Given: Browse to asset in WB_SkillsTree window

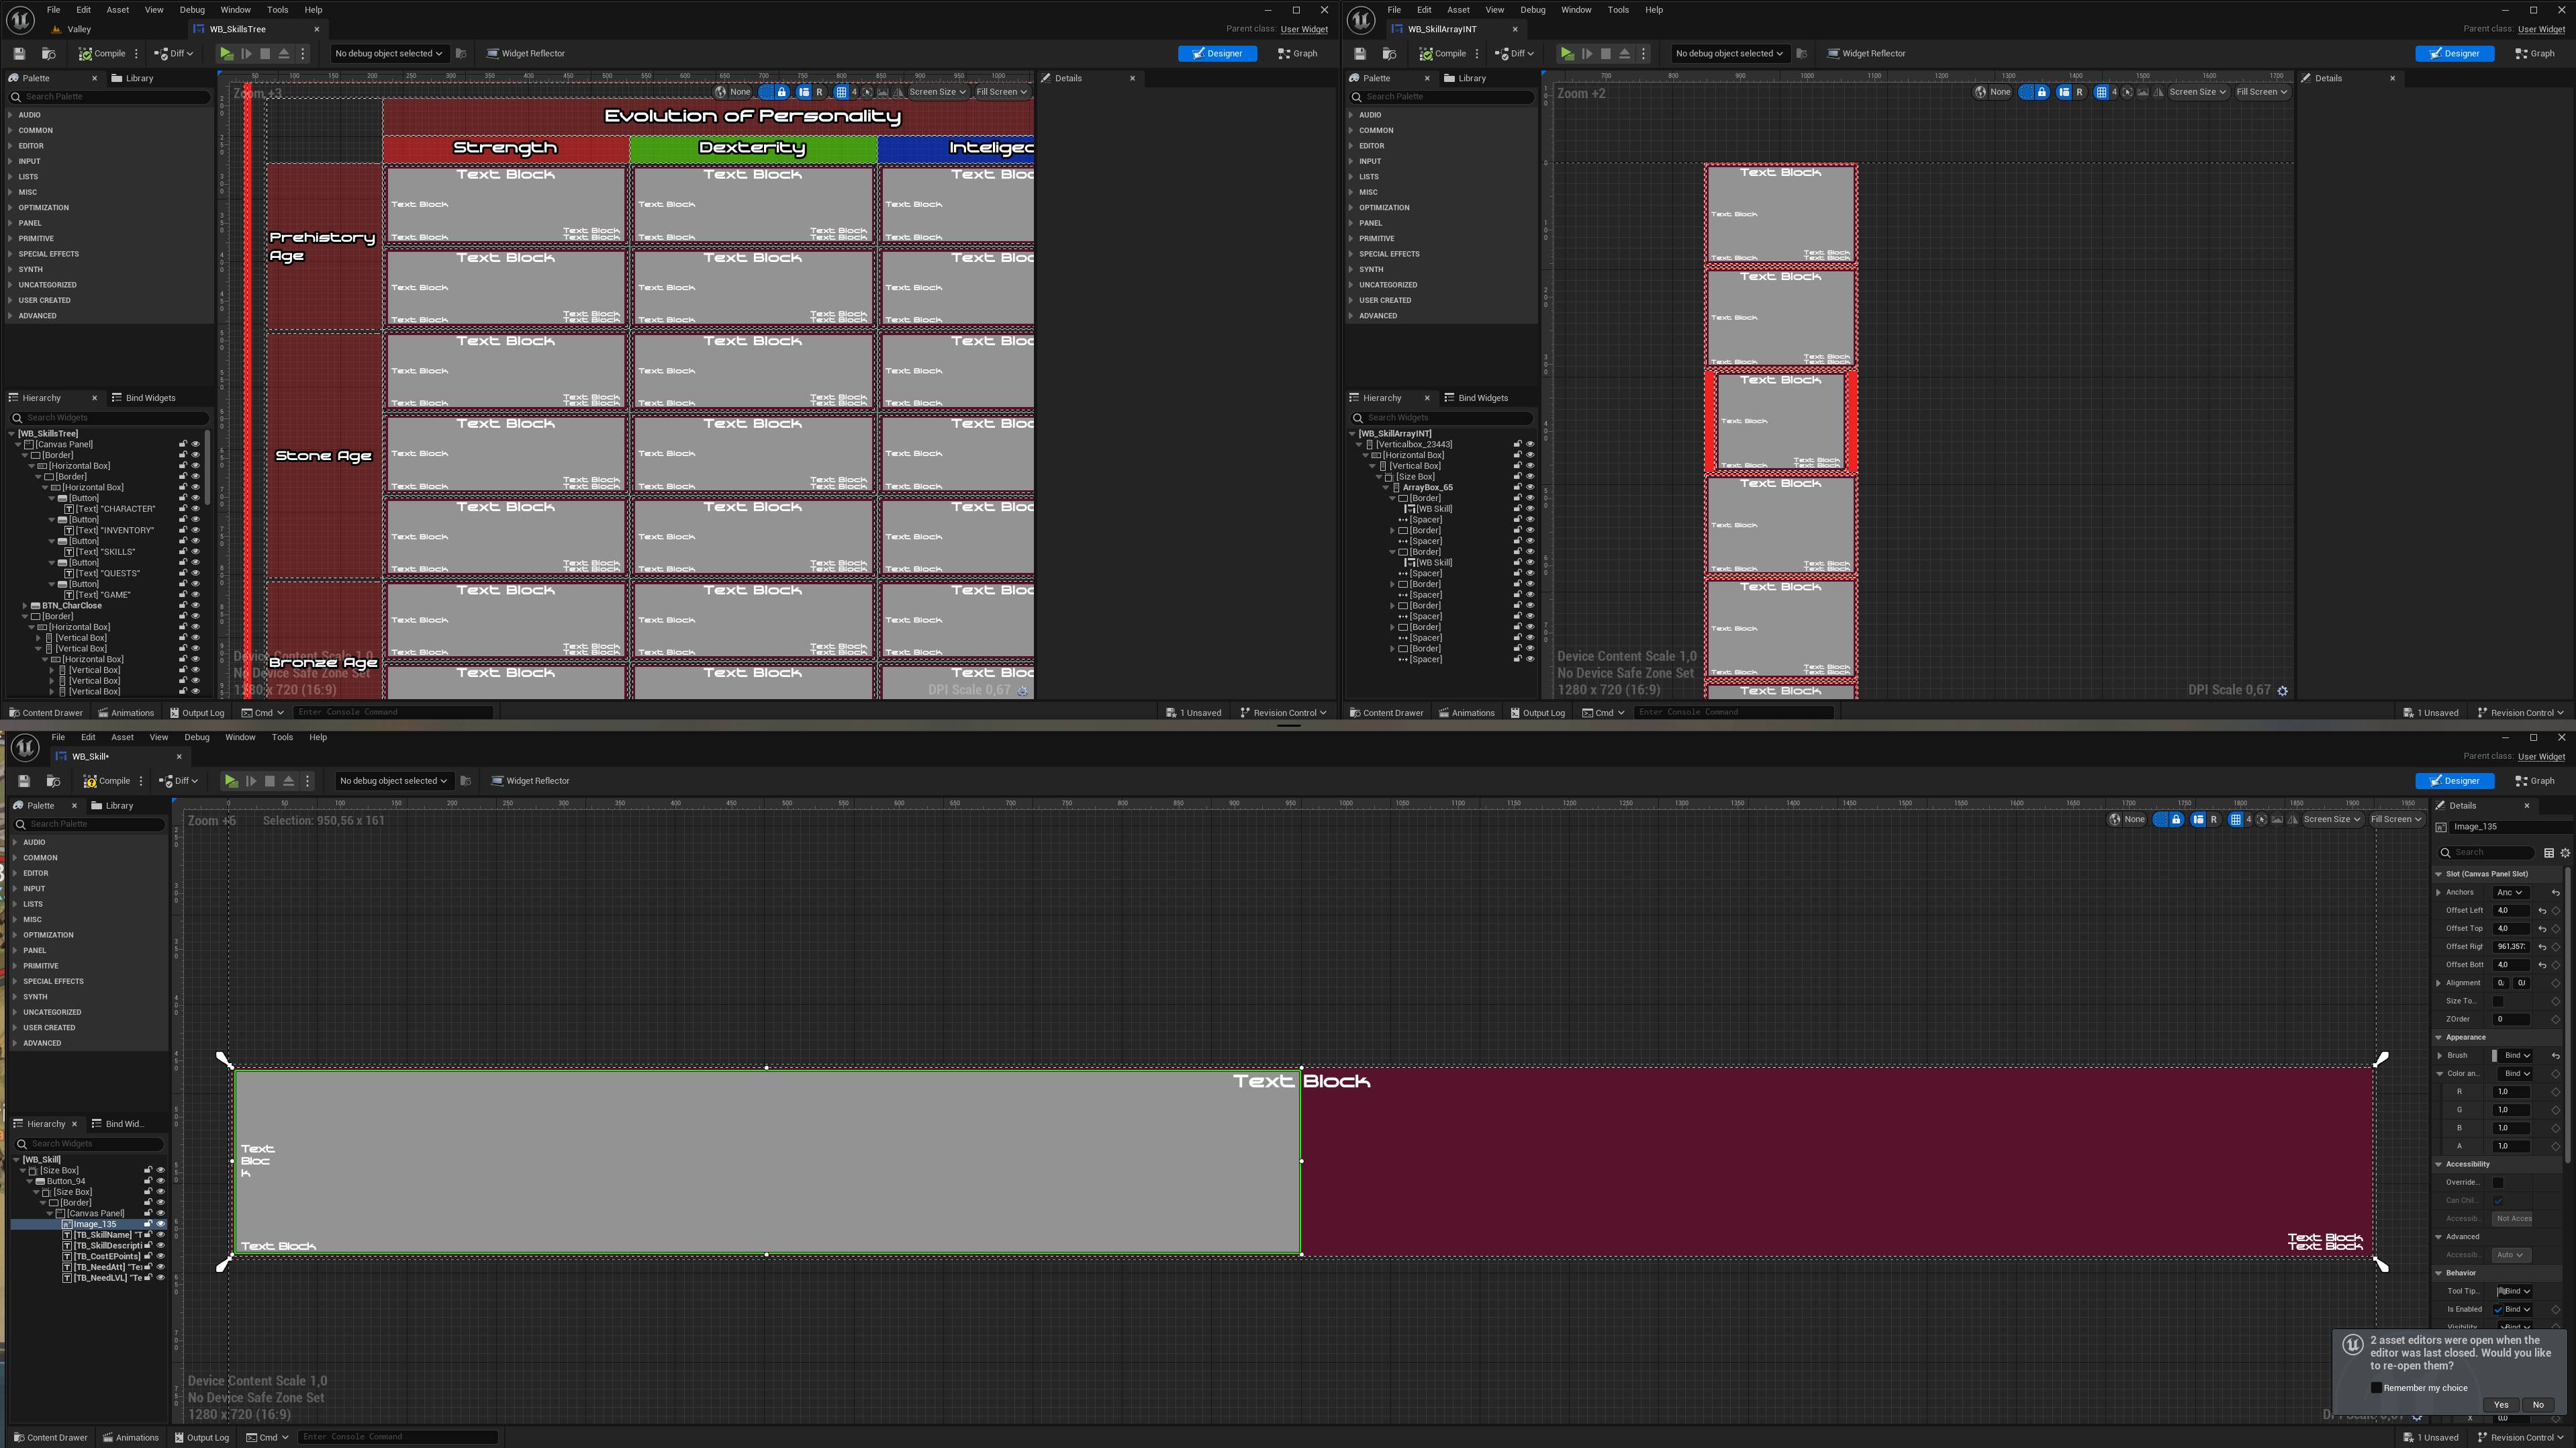Looking at the screenshot, I should tap(48, 54).
